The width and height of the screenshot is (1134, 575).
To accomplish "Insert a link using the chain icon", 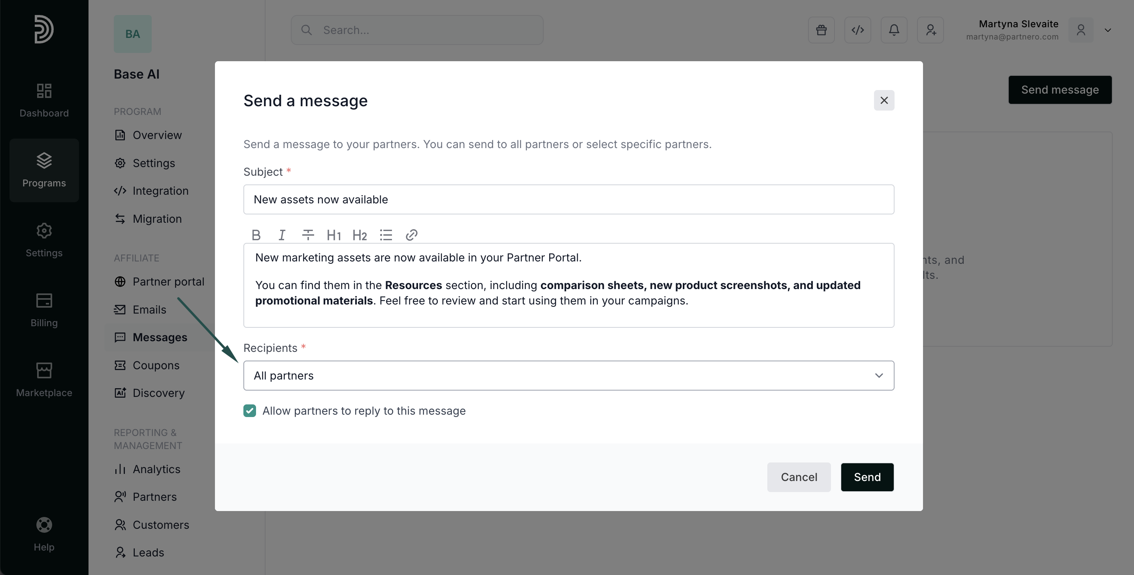I will pyautogui.click(x=411, y=235).
